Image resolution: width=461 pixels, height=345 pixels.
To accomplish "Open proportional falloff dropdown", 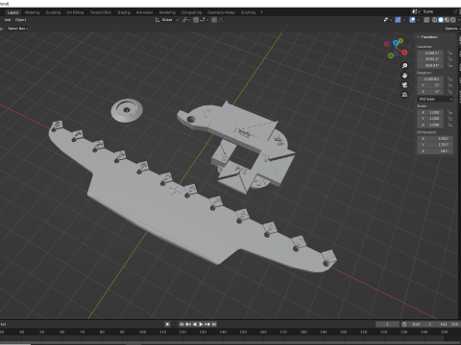I will pos(222,20).
